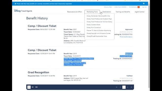Viewport: 162px width, 91px height.
Task: Click Requested Date 08/06/2021 12:39 AM
Action: click(x=42, y=29)
